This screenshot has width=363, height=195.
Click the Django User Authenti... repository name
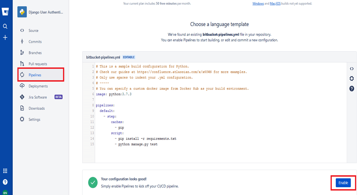[46, 12]
